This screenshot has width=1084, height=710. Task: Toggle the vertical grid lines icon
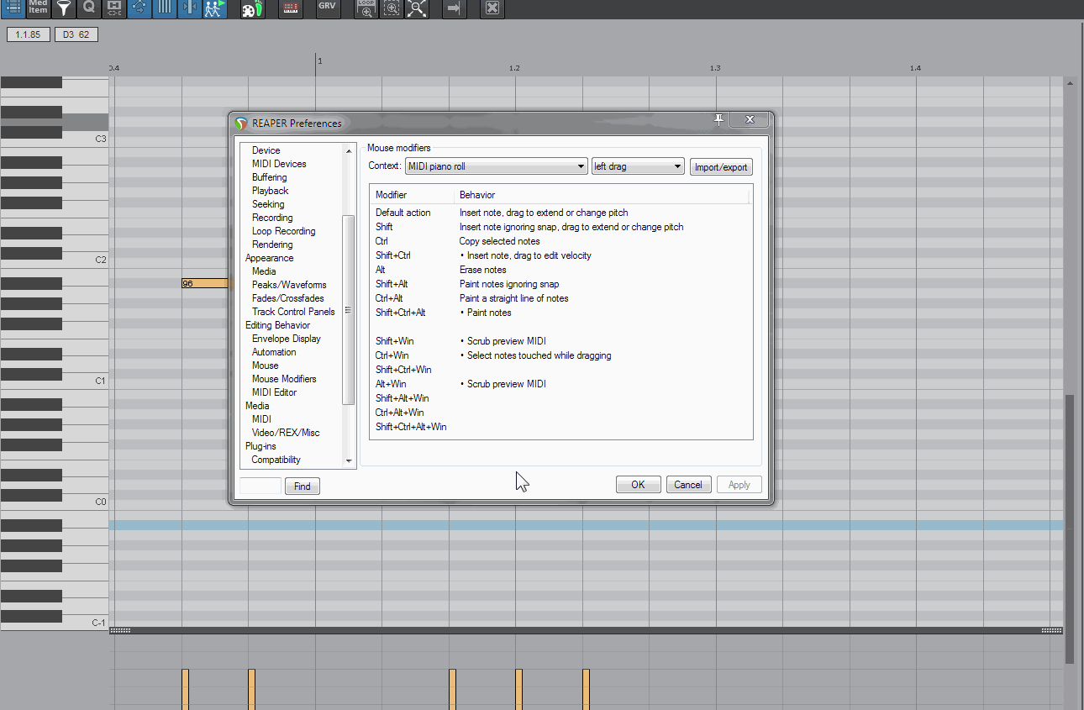coord(165,8)
